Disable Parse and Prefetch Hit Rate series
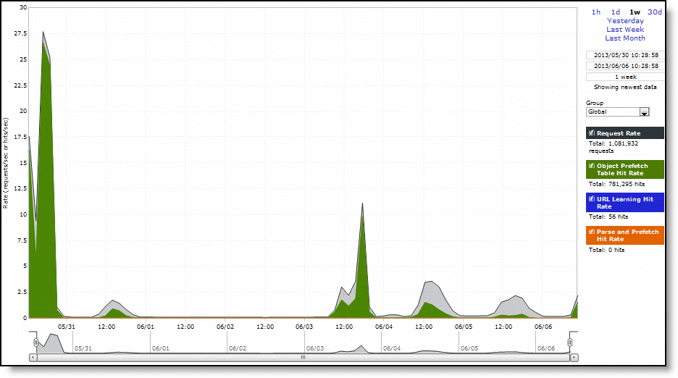Screen dimensions: 678x378 click(x=592, y=232)
